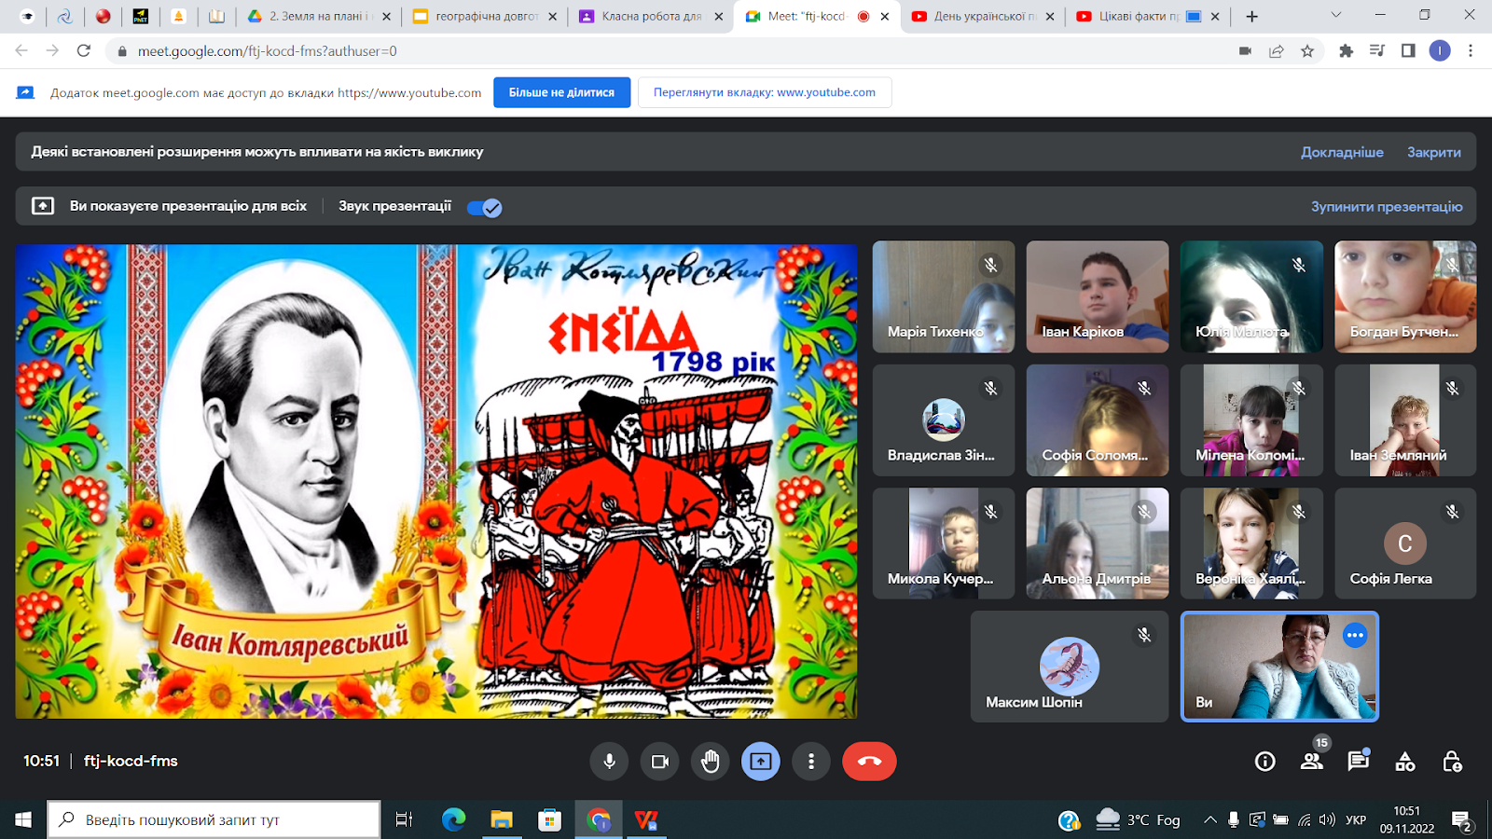Click Переглянути вкладку youtube button

tap(765, 92)
